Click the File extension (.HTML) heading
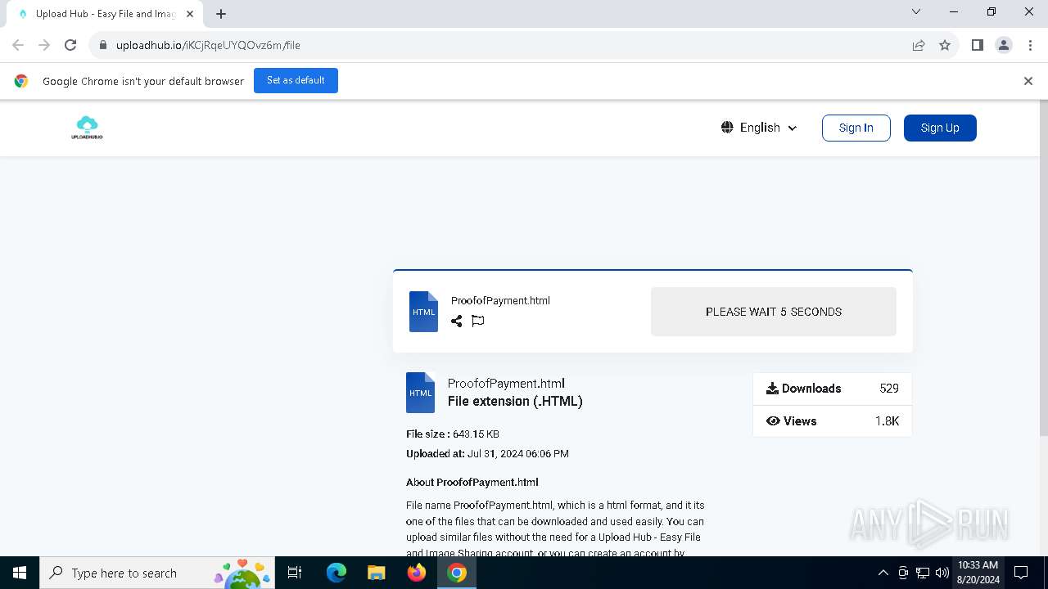Screen dimensions: 1048x589 click(515, 401)
